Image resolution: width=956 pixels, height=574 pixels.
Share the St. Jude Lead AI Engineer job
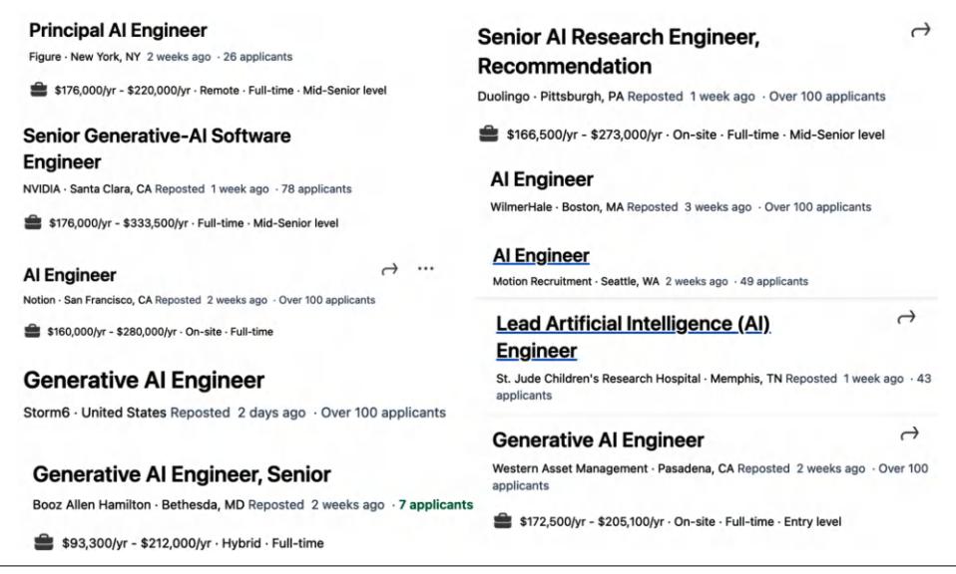tap(907, 317)
